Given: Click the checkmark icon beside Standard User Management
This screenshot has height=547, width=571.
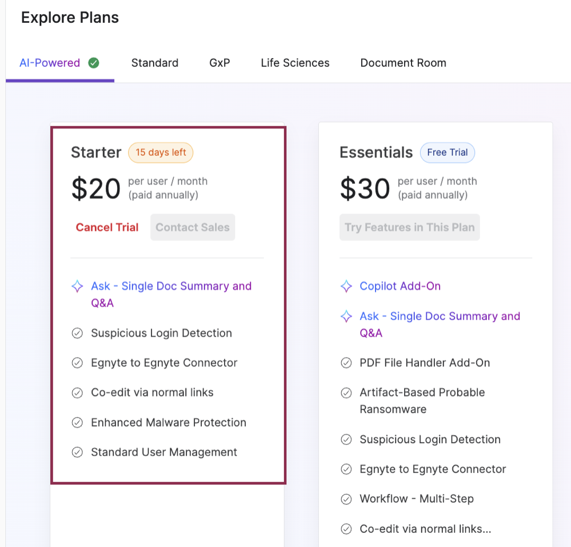Looking at the screenshot, I should (x=77, y=452).
